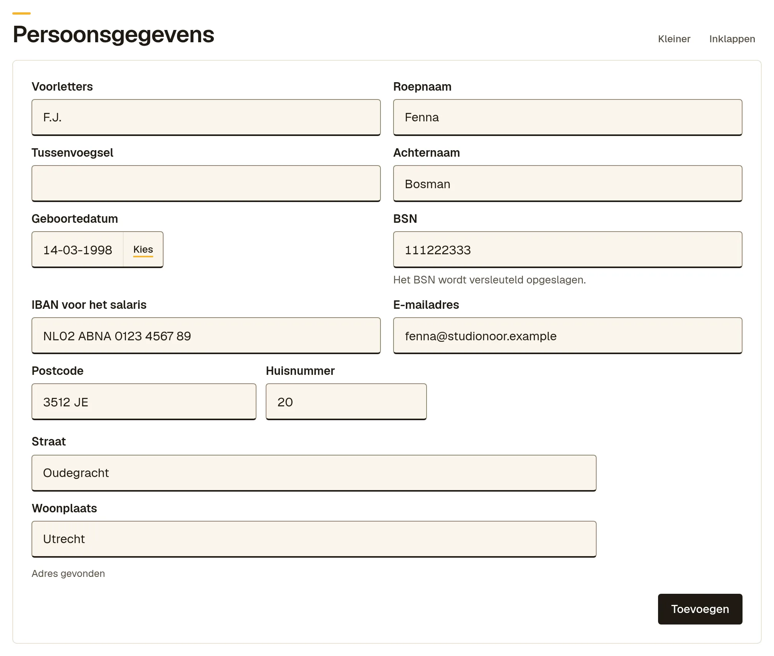The height and width of the screenshot is (656, 774).
Task: Select the BSN input field
Action: (567, 250)
